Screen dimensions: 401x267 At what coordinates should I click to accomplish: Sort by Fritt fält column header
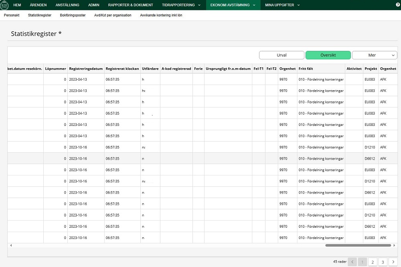pyautogui.click(x=321, y=69)
